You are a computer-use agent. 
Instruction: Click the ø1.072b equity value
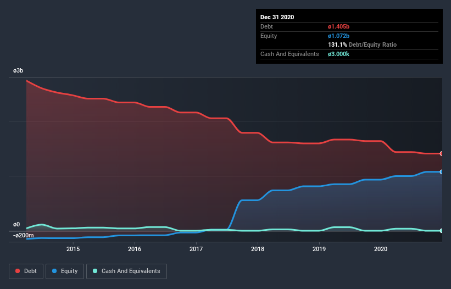(x=338, y=36)
